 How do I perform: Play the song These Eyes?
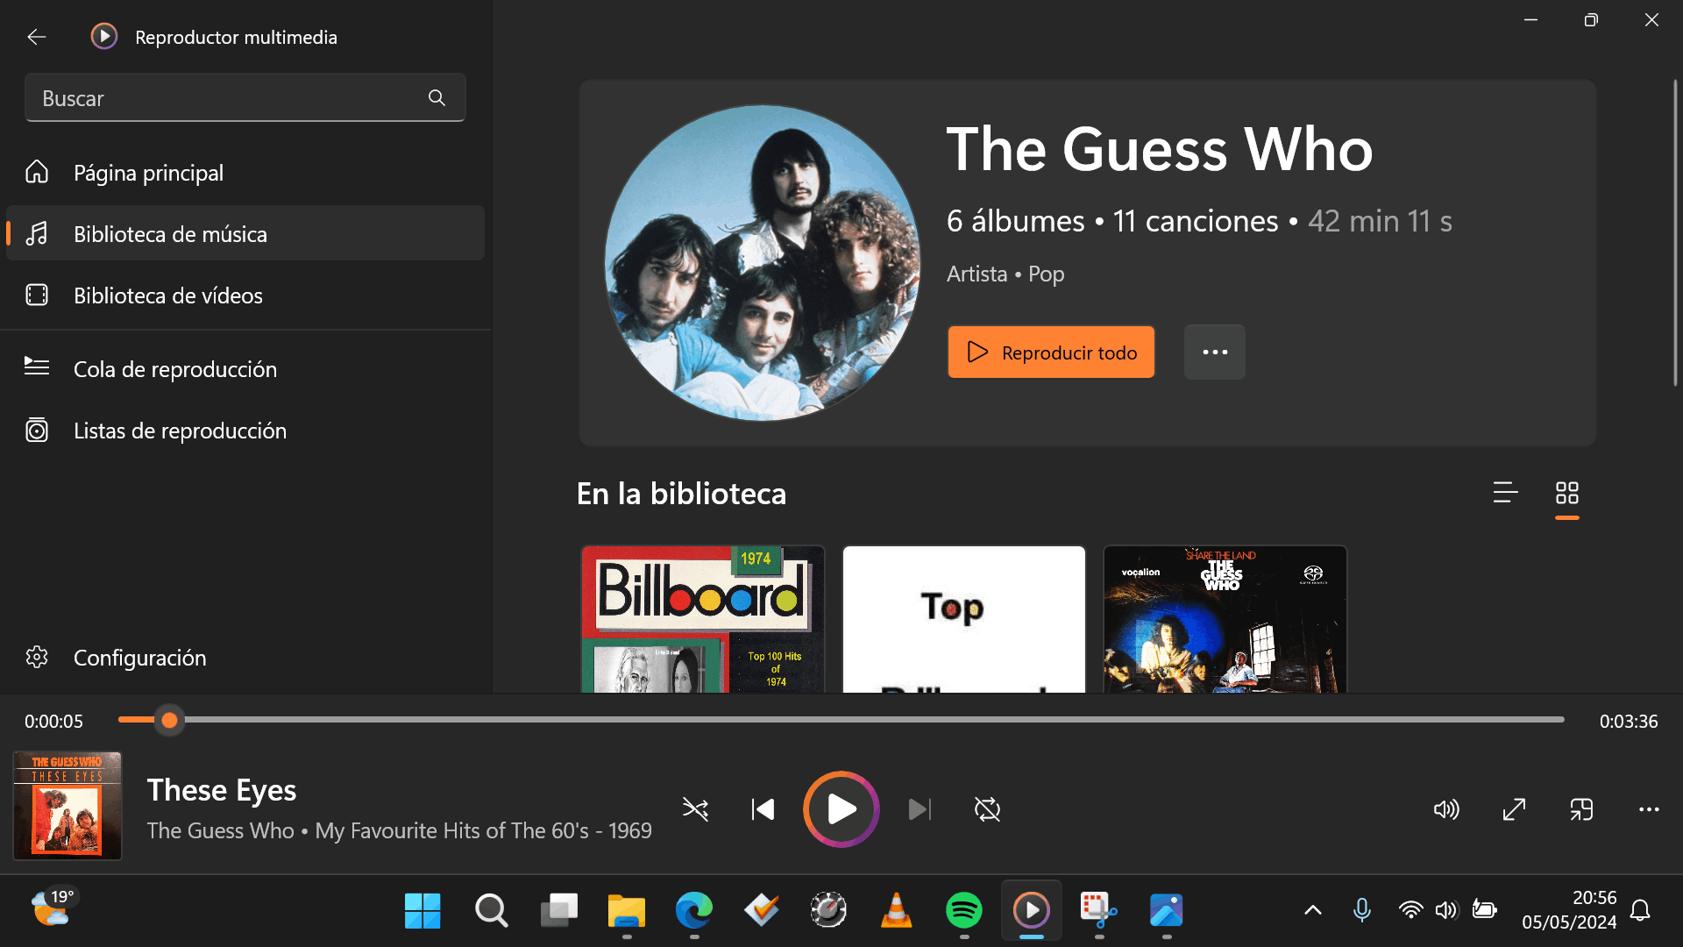pos(841,809)
